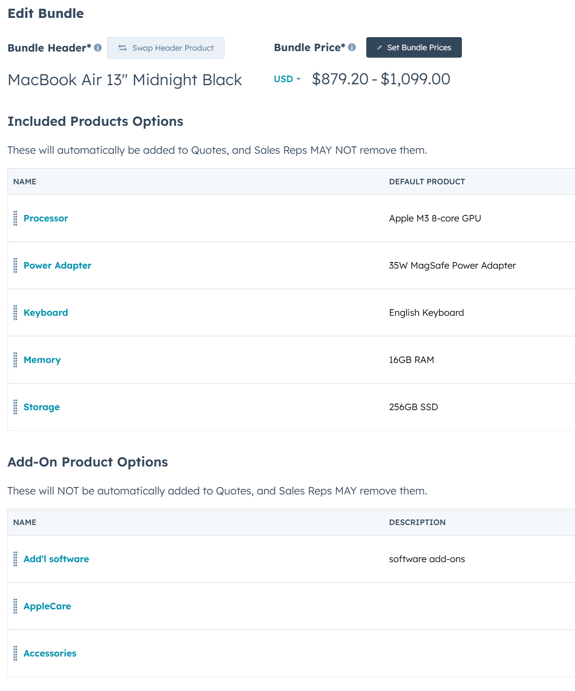Open the Power Adapter option link

pos(57,266)
